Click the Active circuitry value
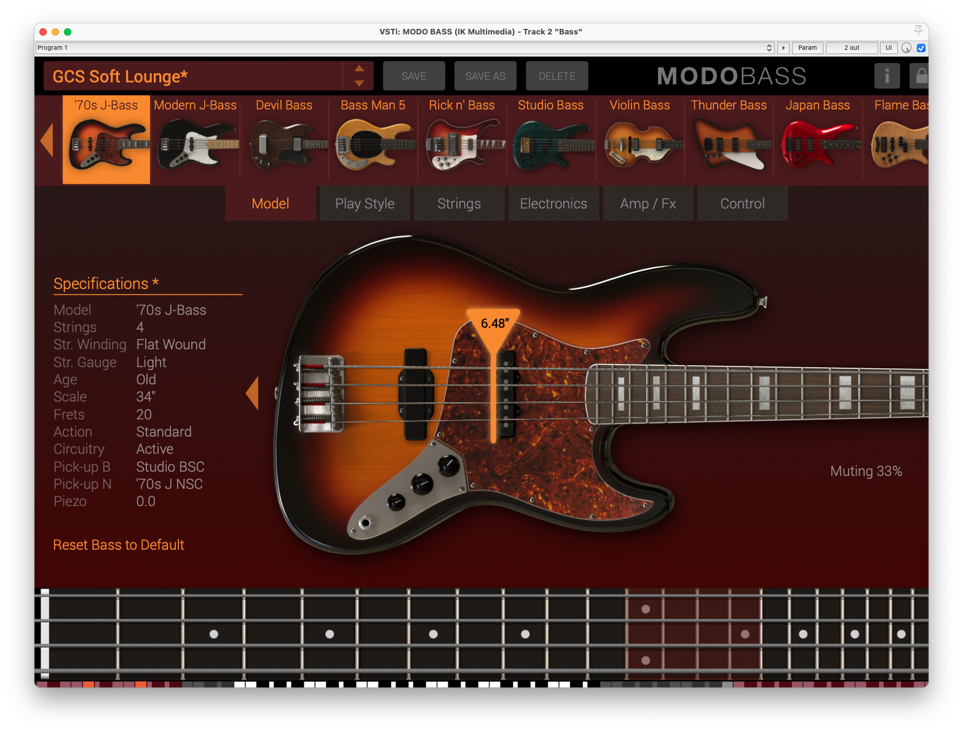Screen dimensions: 963x733 (x=155, y=449)
